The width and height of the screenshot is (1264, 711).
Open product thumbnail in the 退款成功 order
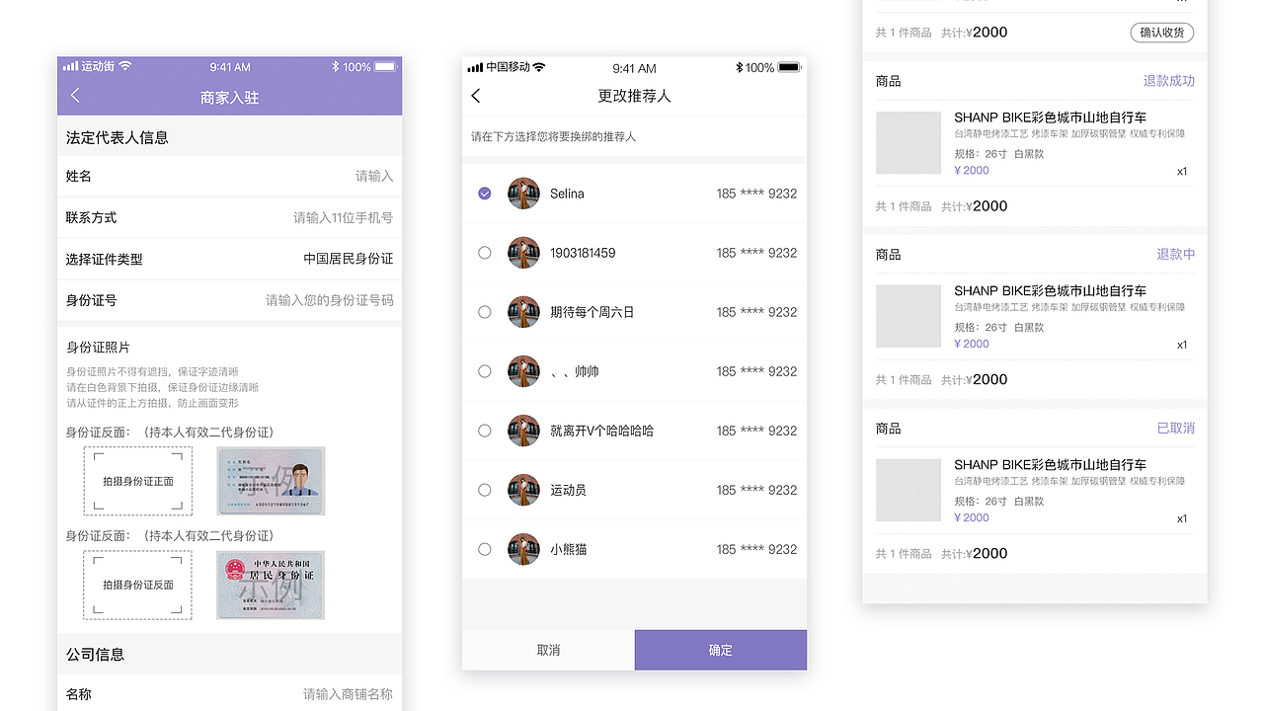[908, 143]
